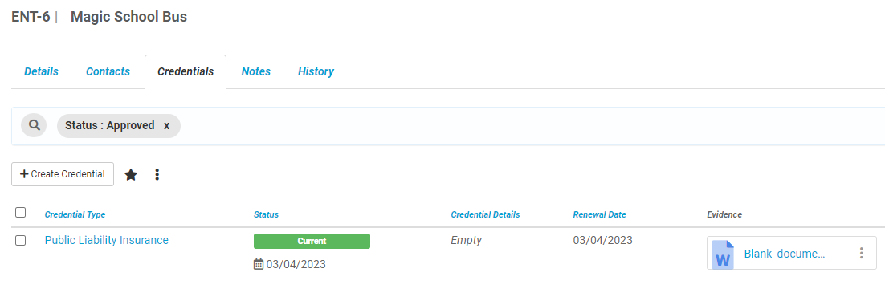View the History tab

click(316, 71)
